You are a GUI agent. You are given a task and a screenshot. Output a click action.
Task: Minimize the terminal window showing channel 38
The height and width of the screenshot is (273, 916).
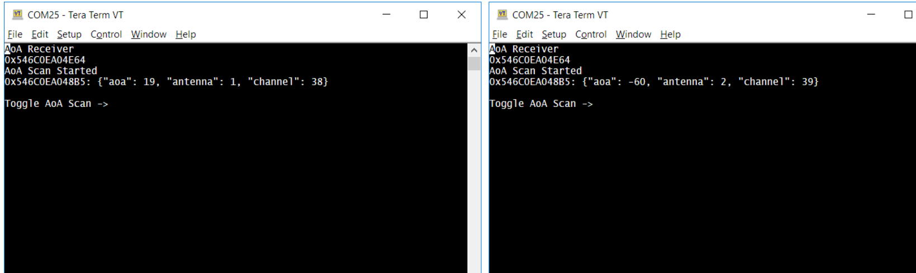pos(386,14)
